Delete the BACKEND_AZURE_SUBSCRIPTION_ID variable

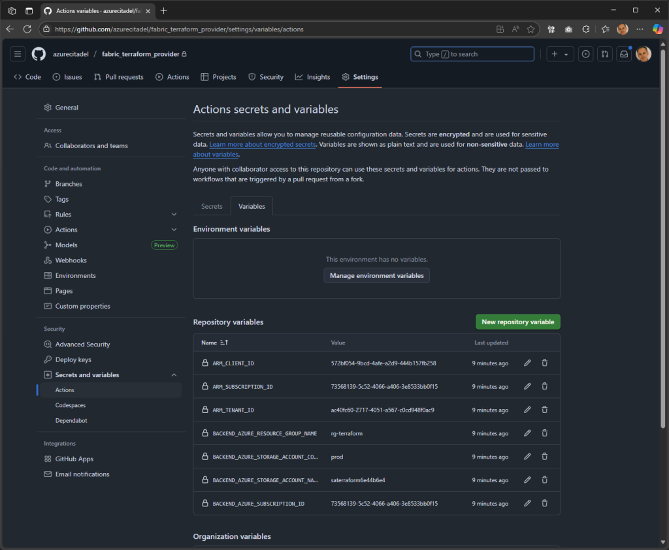[x=544, y=503]
